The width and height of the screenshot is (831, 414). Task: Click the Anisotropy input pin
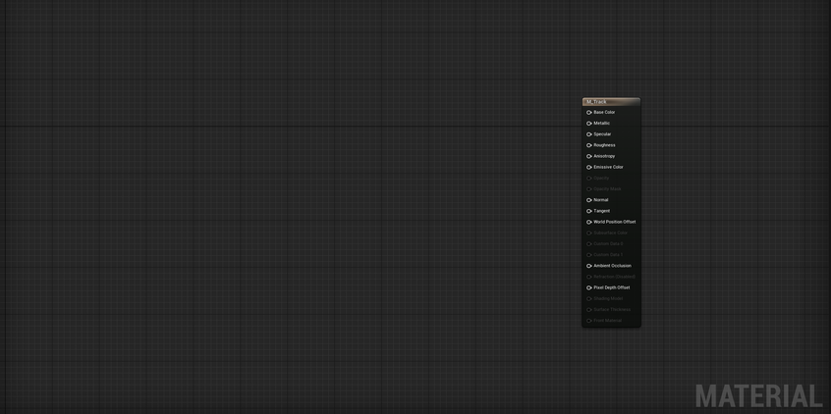589,156
